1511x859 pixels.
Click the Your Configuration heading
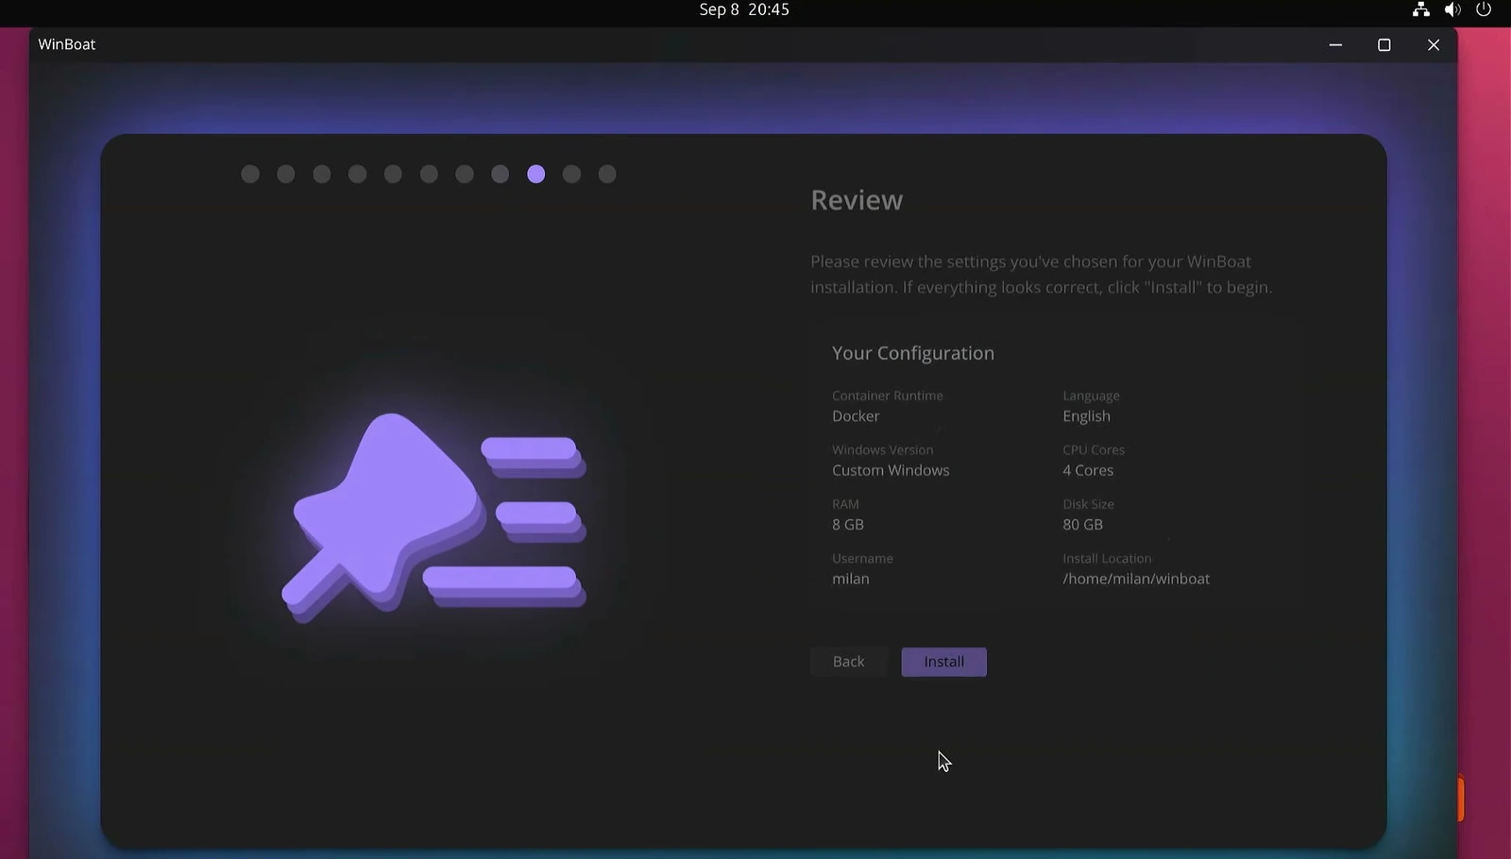tap(913, 353)
